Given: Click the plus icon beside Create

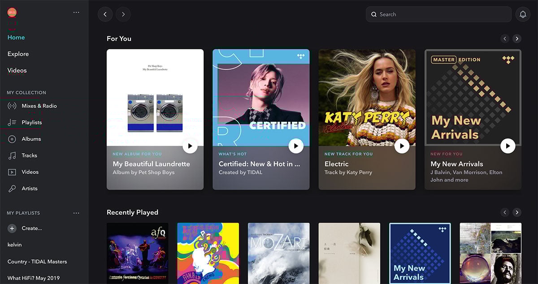Looking at the screenshot, I should pos(12,228).
